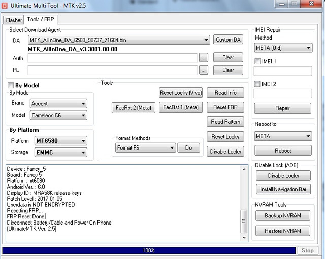This screenshot has width=325, height=259.
Task: Select the Tools / FRP tab
Action: click(x=41, y=19)
